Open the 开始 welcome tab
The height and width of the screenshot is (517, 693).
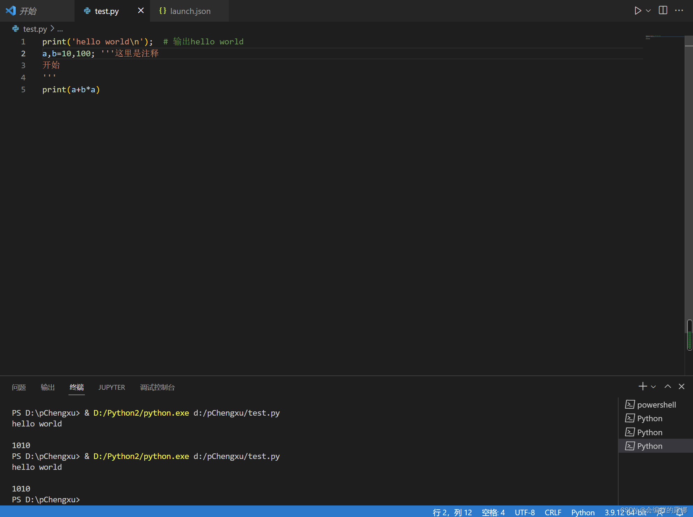[x=28, y=11]
